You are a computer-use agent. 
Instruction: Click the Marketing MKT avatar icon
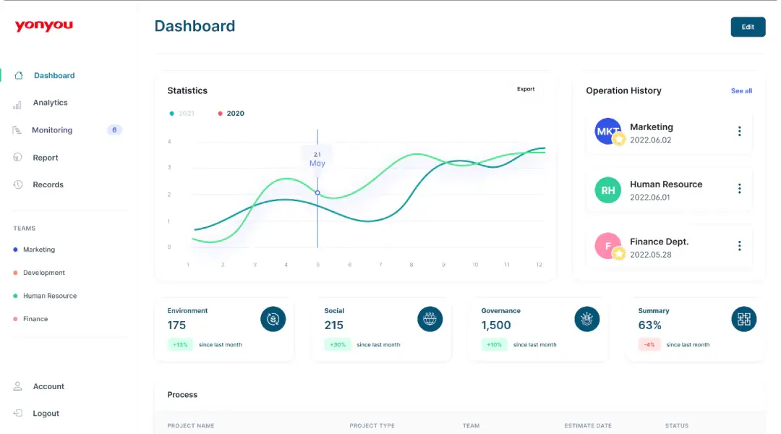[607, 132]
